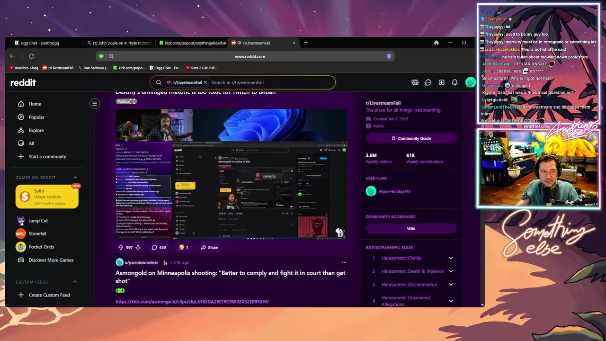Go to Explore in the sidebar
The height and width of the screenshot is (341, 606).
pos(36,130)
